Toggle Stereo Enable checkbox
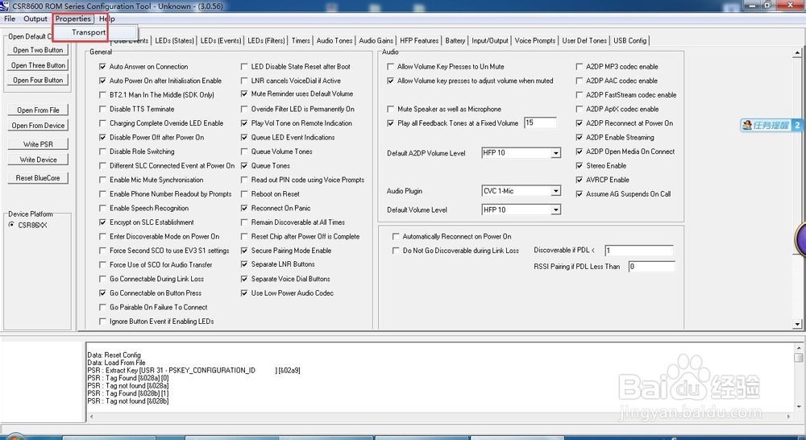Image resolution: width=806 pixels, height=440 pixels. click(x=579, y=165)
